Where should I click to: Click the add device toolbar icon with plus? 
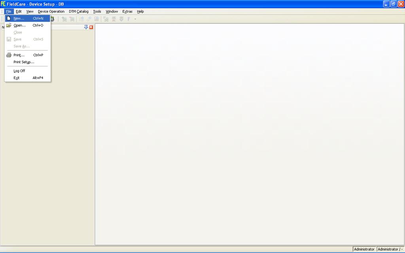click(x=64, y=19)
